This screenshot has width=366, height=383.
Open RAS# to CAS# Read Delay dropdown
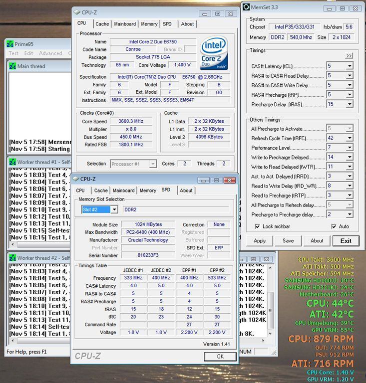click(350, 75)
